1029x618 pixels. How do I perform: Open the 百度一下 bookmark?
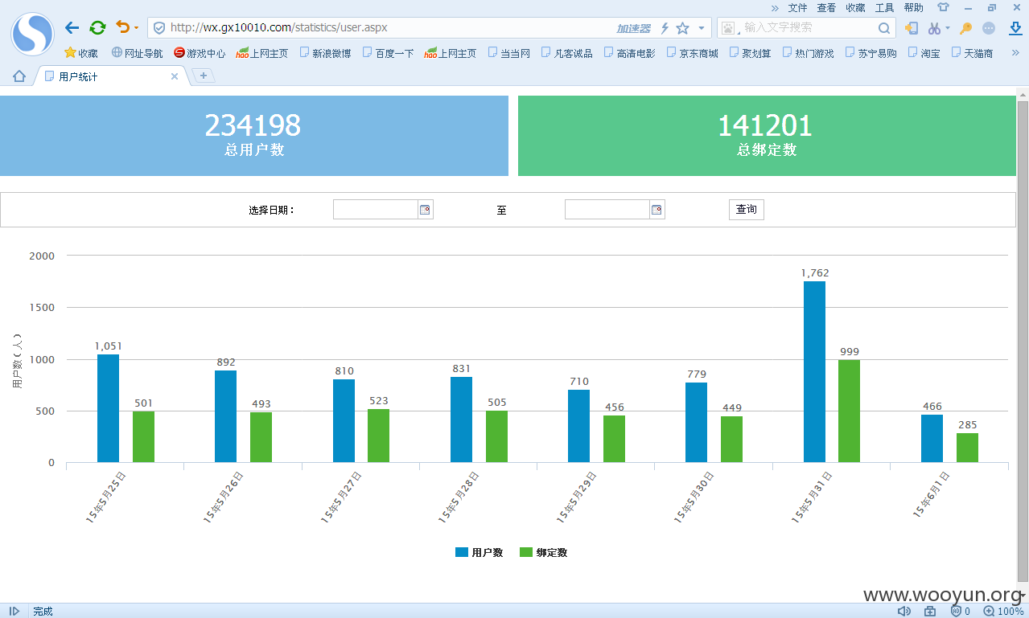pyautogui.click(x=388, y=53)
